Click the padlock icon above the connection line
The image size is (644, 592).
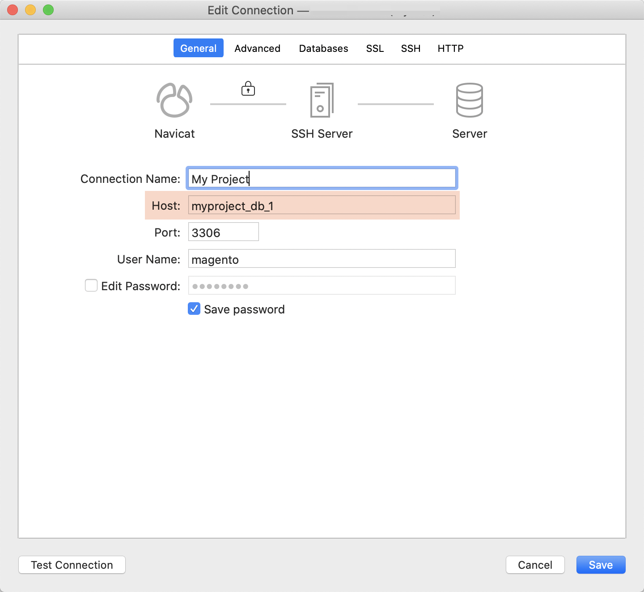pyautogui.click(x=248, y=89)
